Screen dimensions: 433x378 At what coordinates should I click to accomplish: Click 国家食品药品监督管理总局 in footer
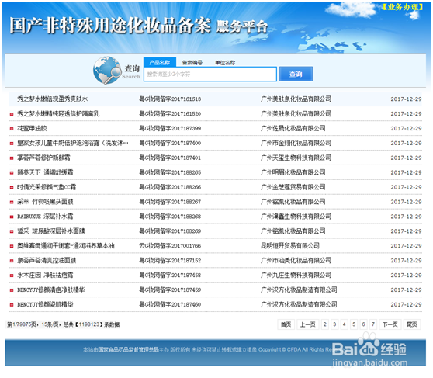(x=128, y=350)
